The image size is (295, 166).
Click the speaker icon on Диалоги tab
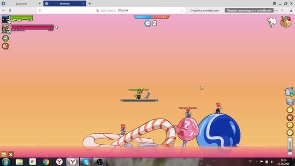[x=40, y=4]
